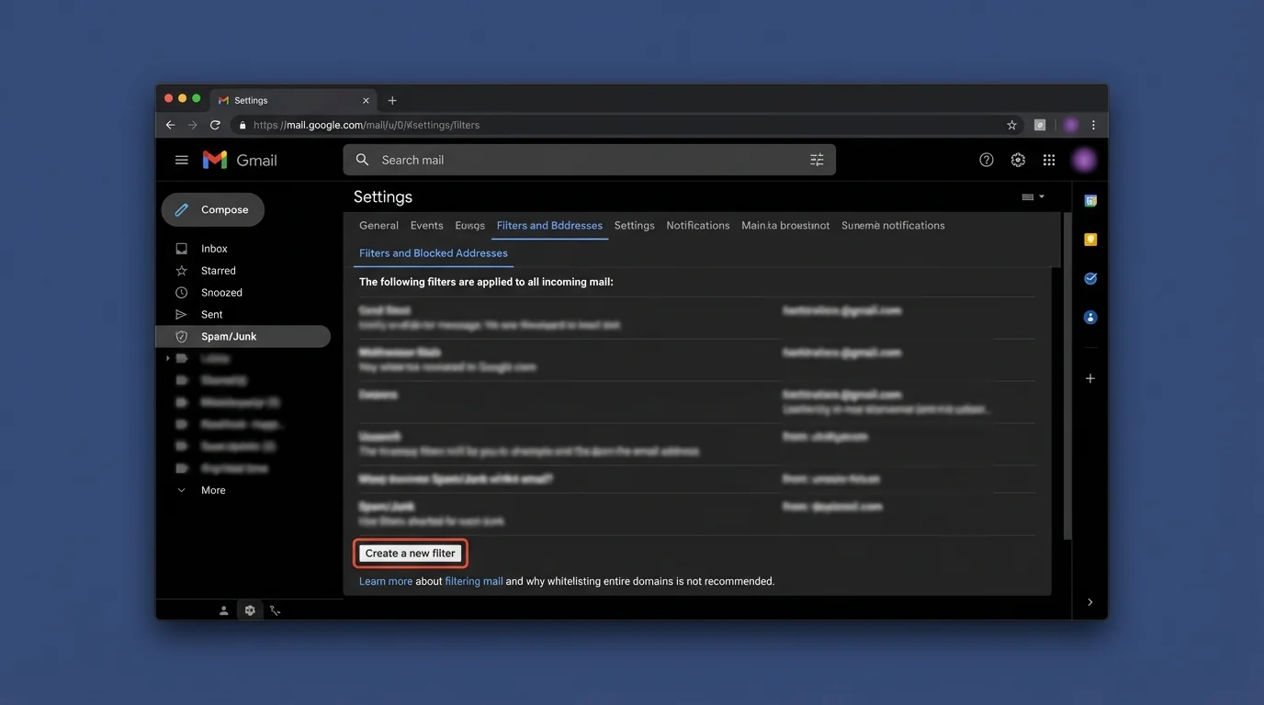Add a side panel add-on with the plus
Screen dimensions: 1264x705
1089,377
